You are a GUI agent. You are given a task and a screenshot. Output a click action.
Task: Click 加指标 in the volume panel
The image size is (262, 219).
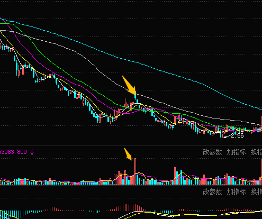click(x=236, y=152)
